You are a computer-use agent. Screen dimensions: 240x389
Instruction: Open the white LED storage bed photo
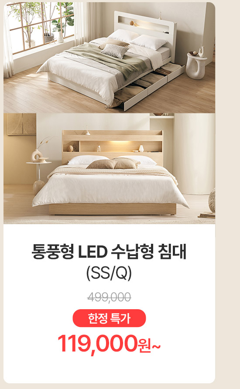pyautogui.click(x=109, y=58)
